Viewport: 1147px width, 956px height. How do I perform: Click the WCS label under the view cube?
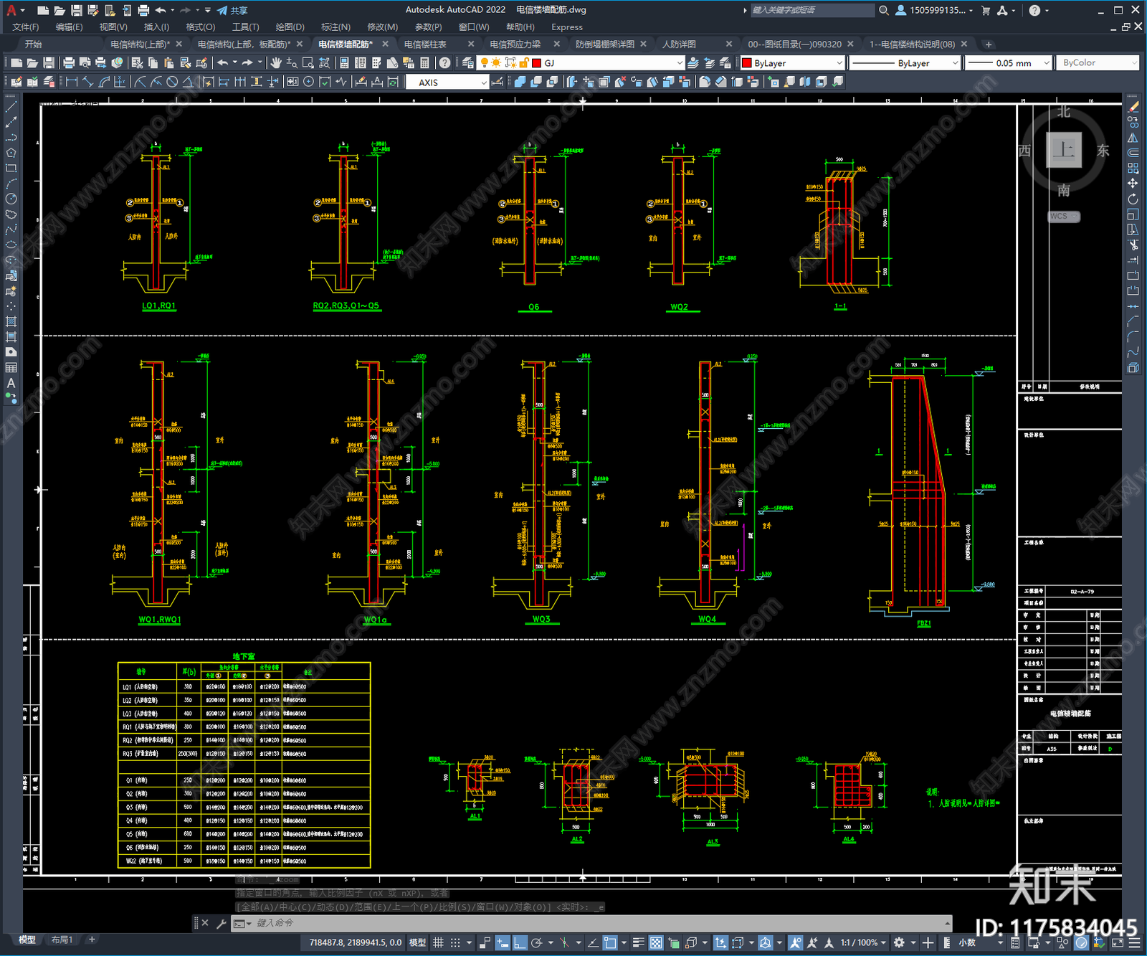pos(1060,216)
